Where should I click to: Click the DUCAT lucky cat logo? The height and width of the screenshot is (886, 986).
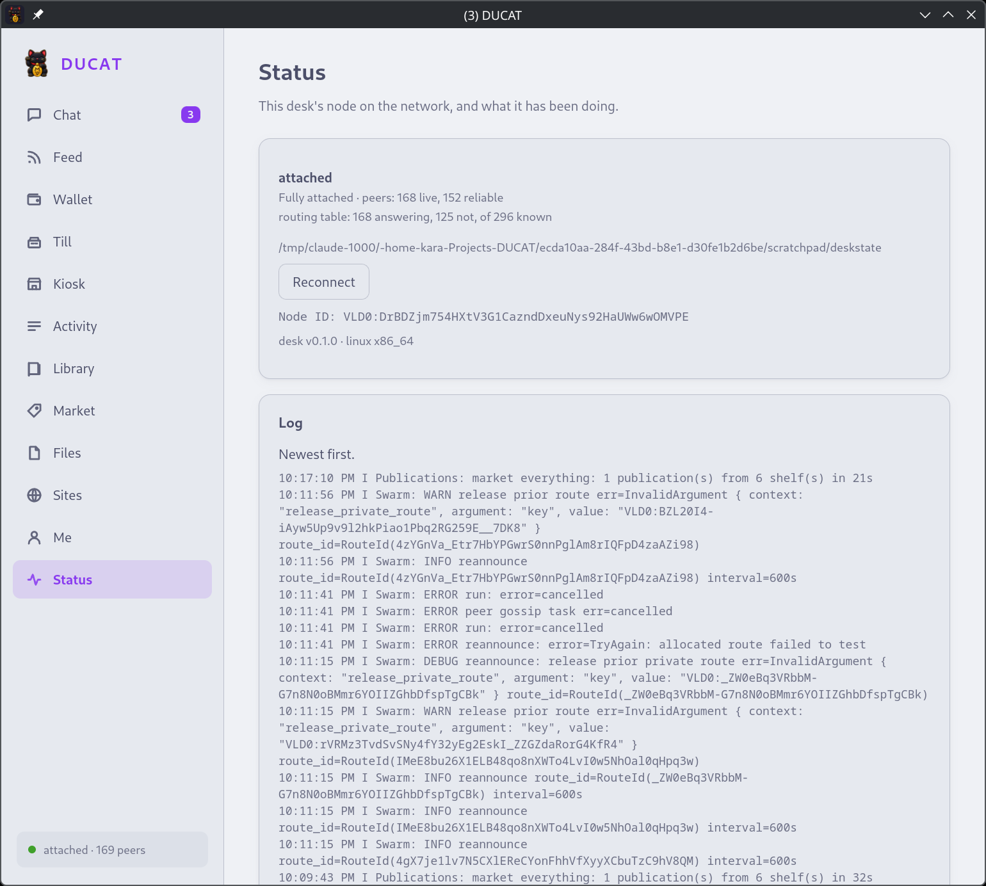pos(37,63)
